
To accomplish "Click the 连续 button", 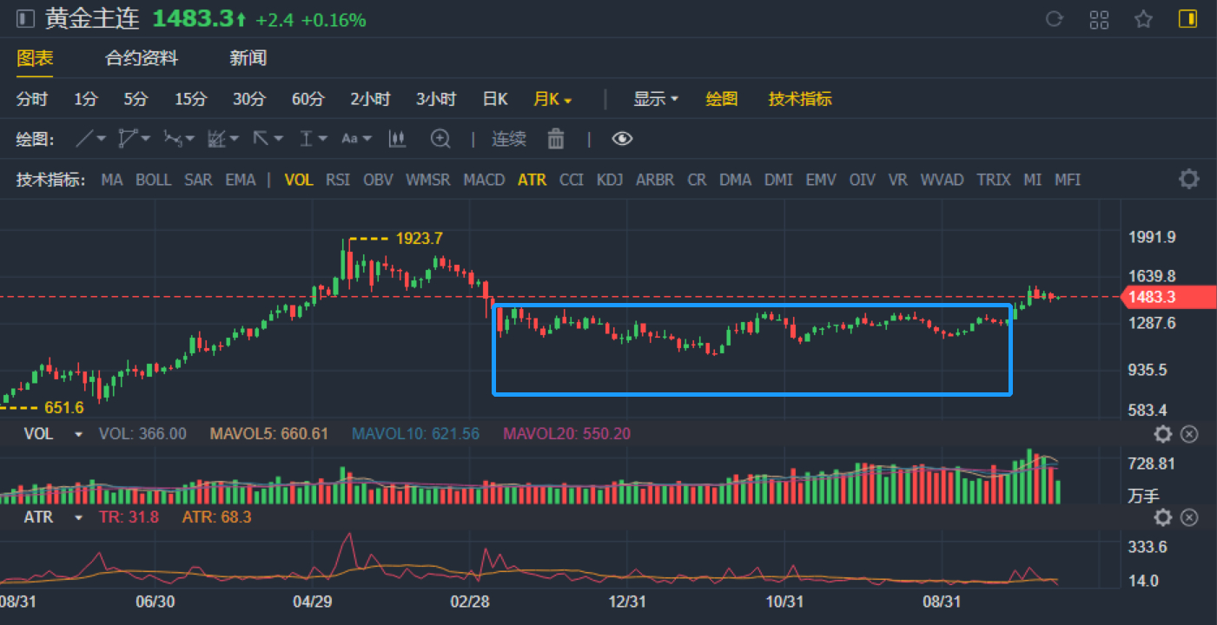I will [509, 139].
